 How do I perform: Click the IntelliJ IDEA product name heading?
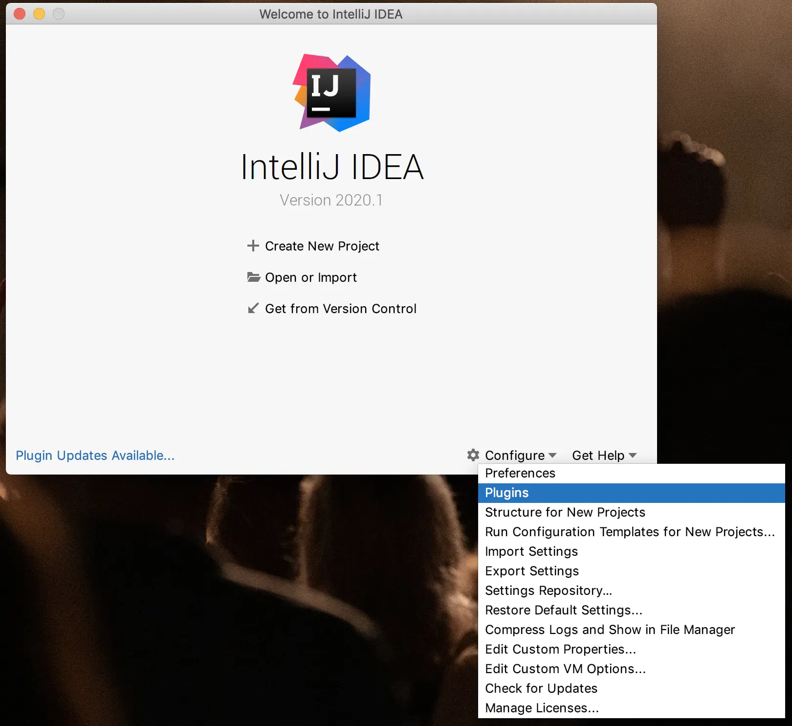point(332,167)
